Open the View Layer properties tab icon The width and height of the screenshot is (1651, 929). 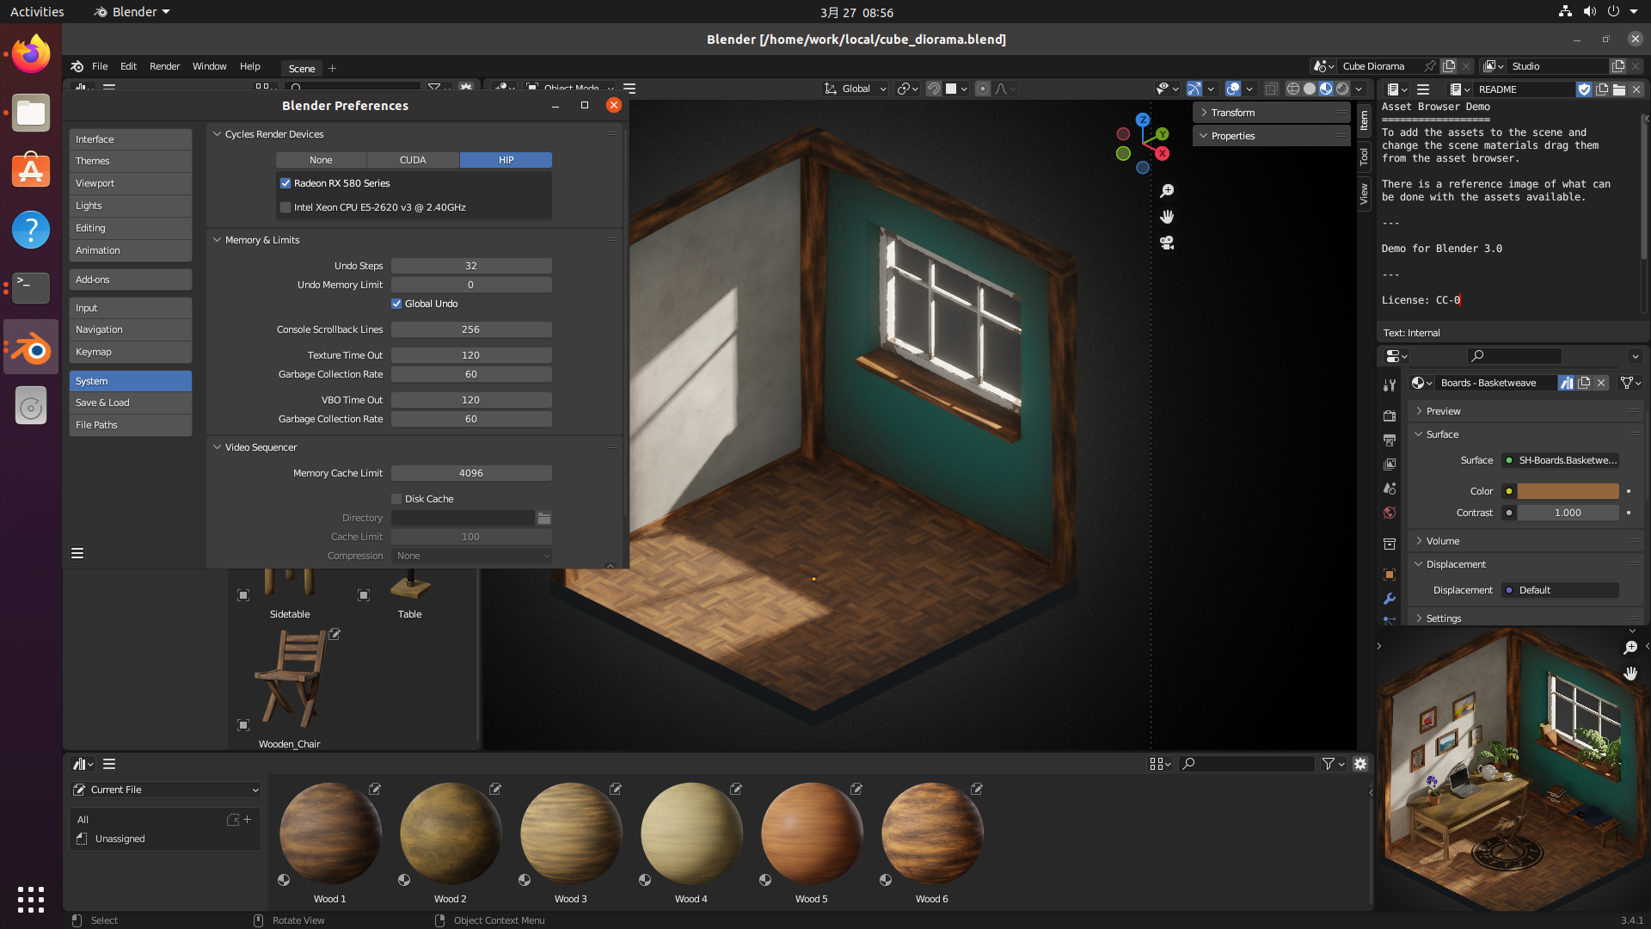tap(1389, 464)
